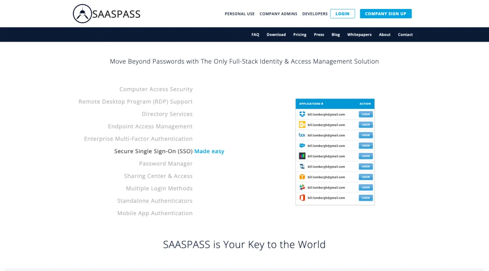Click the Dropbox icon in applications list
The height and width of the screenshot is (271, 489).
tap(302, 115)
